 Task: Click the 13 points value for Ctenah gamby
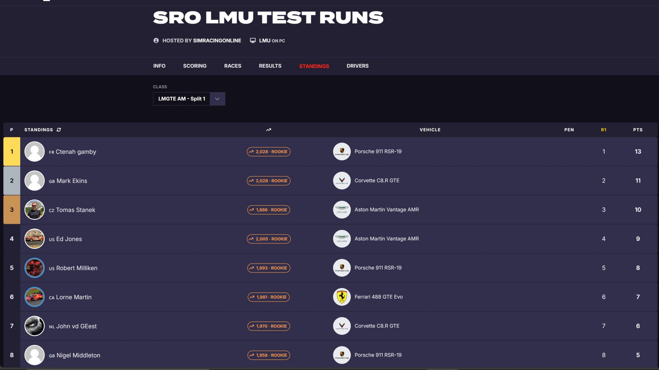point(638,152)
